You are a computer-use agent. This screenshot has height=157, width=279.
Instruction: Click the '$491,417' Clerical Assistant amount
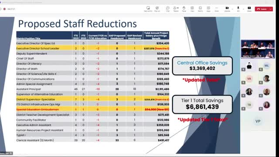pyautogui.click(x=163, y=140)
